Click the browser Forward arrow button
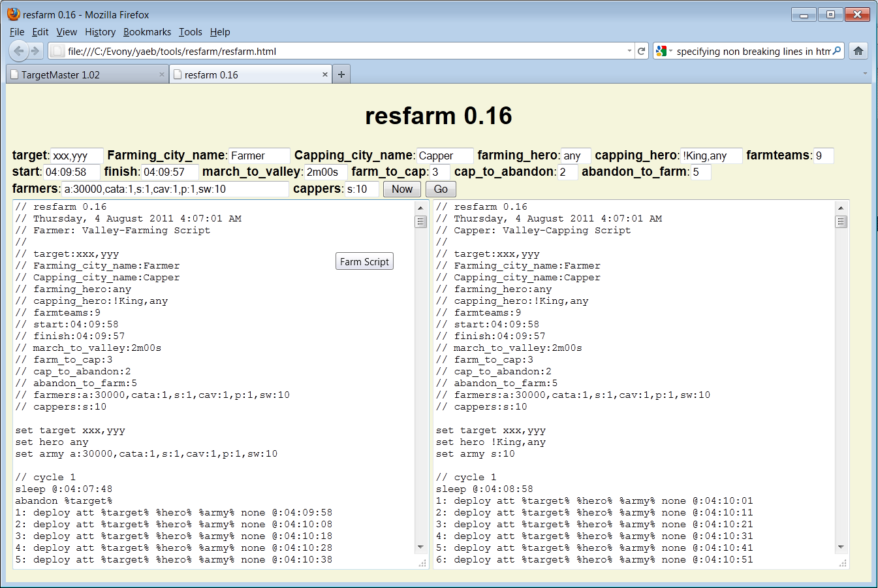This screenshot has width=878, height=588. tap(35, 51)
